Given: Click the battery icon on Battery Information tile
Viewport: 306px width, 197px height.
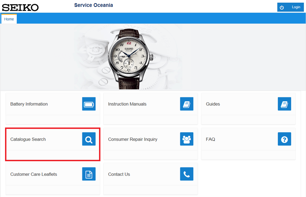Looking at the screenshot, I should click(x=89, y=104).
